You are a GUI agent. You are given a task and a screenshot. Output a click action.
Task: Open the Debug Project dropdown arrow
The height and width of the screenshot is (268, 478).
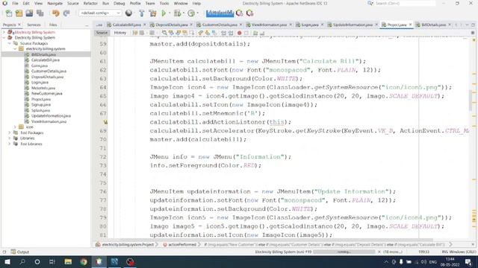(183, 13)
